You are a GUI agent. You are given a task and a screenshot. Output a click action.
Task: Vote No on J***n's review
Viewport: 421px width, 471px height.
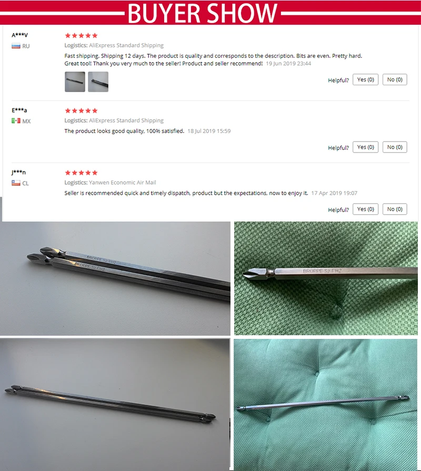pyautogui.click(x=395, y=209)
